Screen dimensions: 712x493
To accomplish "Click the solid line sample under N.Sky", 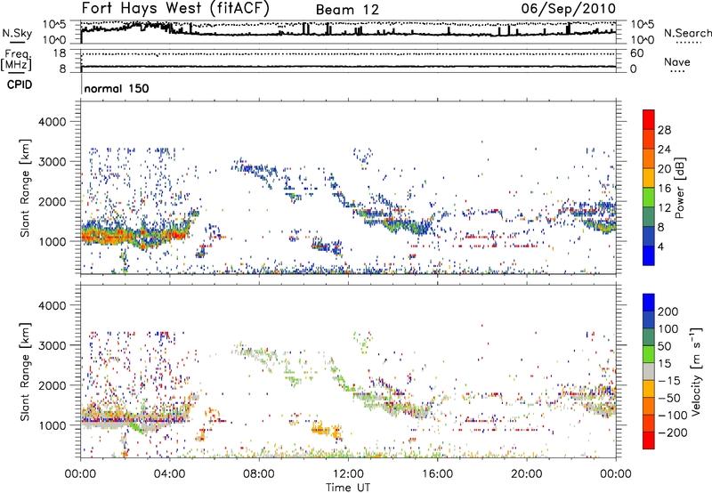I will [x=17, y=42].
